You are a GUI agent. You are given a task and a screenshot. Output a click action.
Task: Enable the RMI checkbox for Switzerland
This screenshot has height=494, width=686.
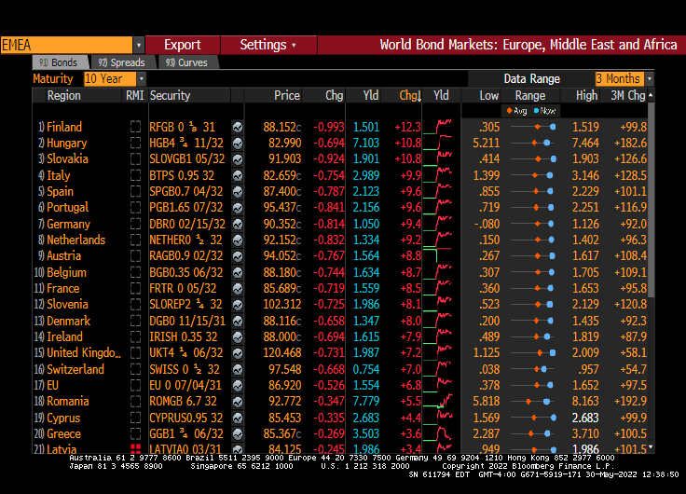pyautogui.click(x=136, y=370)
